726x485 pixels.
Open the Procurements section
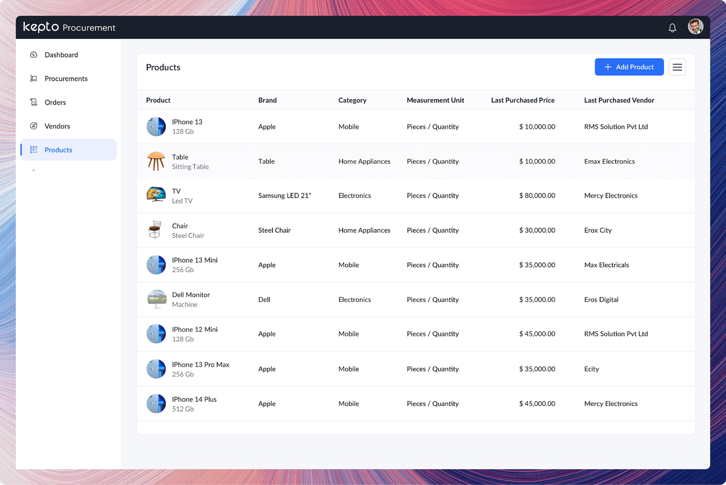click(69, 78)
